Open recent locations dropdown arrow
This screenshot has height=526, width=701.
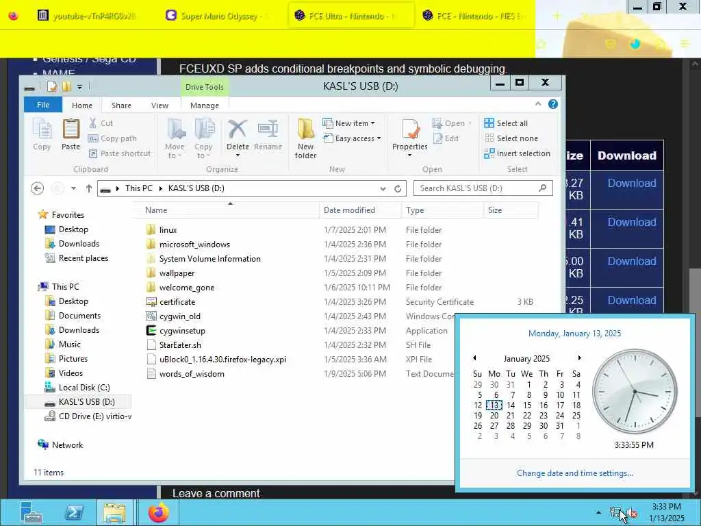(x=73, y=188)
